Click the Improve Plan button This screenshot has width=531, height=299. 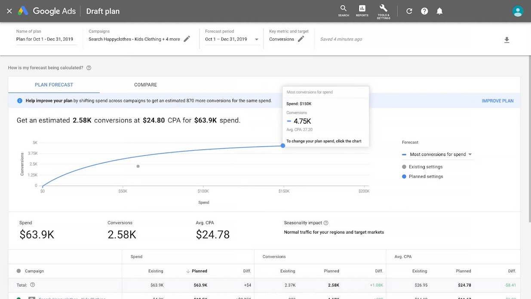(497, 101)
